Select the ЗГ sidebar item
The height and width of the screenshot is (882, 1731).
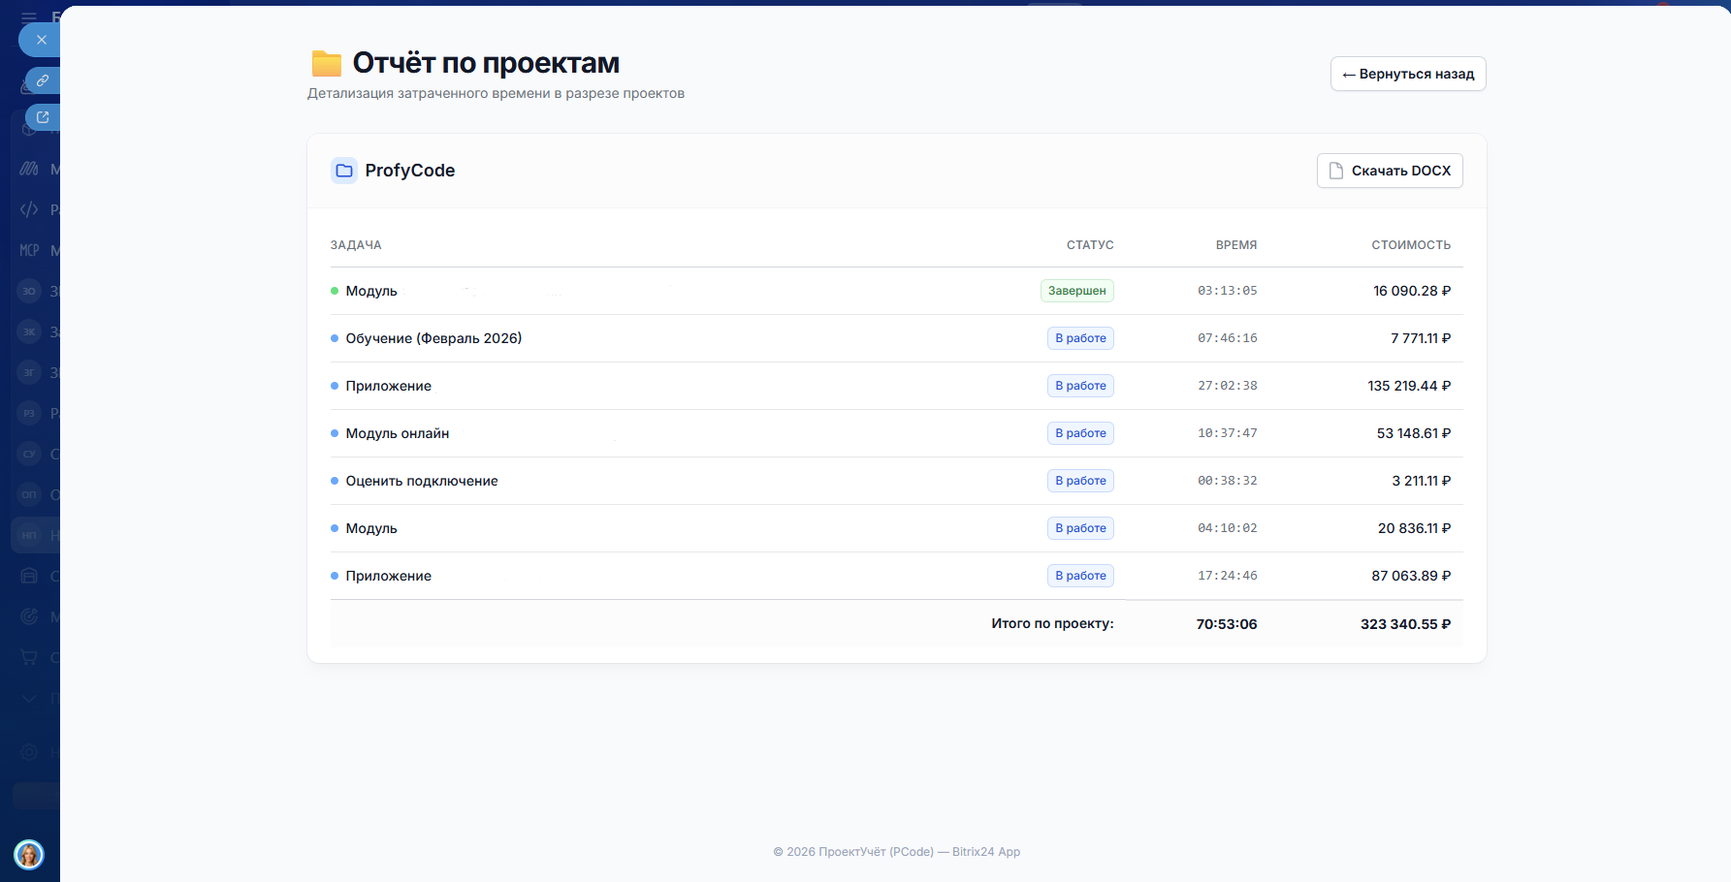pyautogui.click(x=29, y=372)
